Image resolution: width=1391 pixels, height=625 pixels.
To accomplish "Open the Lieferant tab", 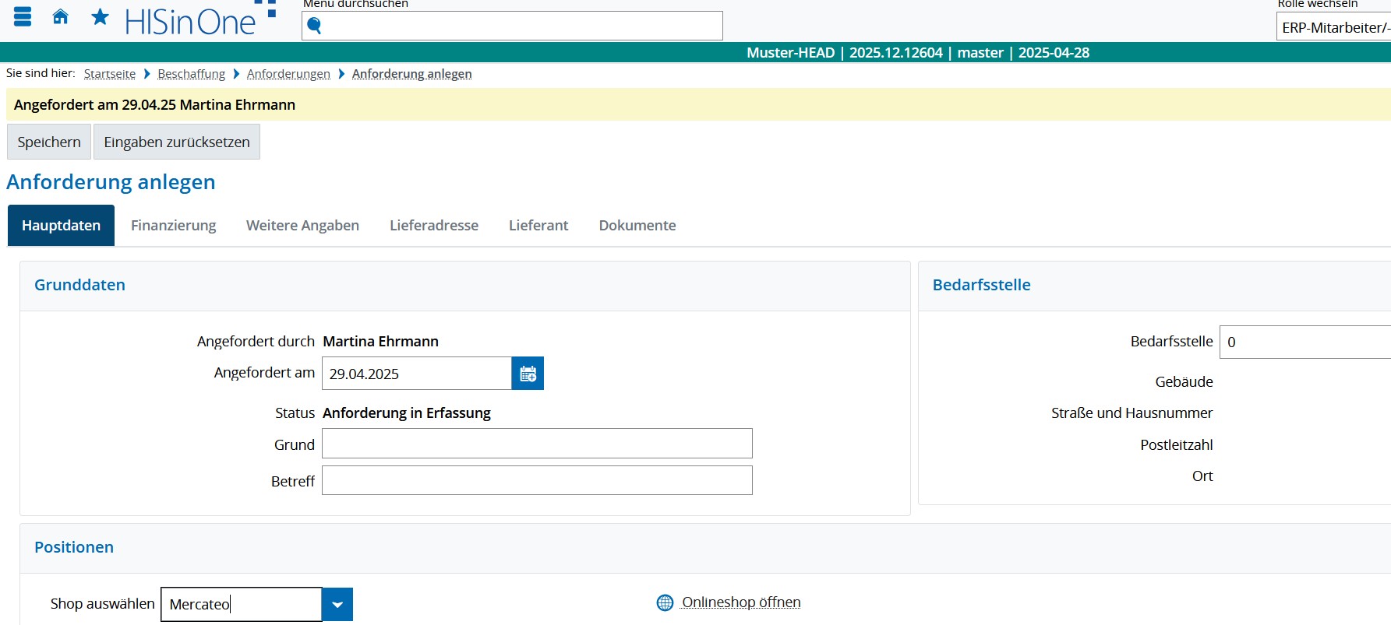I will click(538, 226).
